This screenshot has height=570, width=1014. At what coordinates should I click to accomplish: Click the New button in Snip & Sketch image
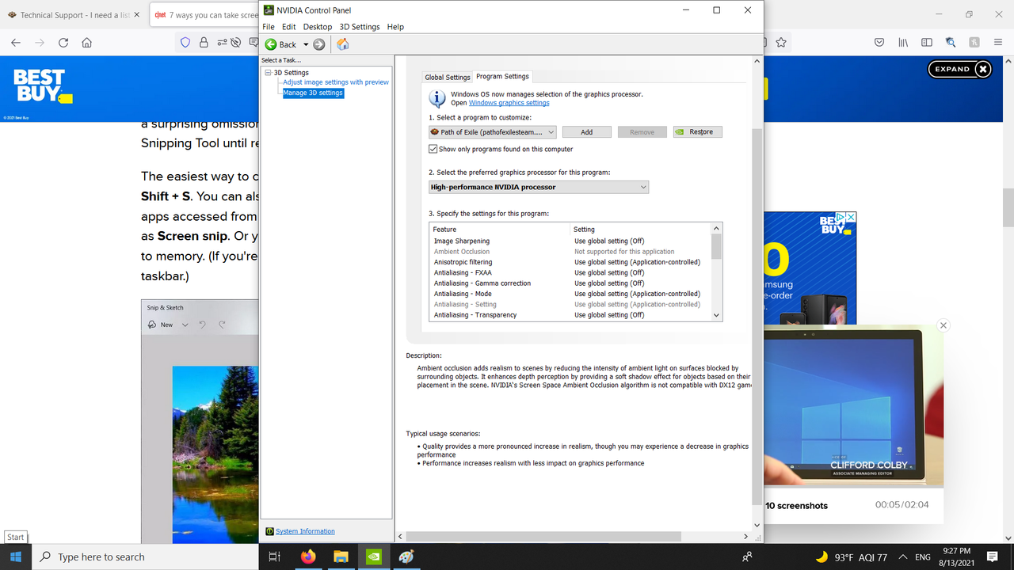click(x=162, y=325)
